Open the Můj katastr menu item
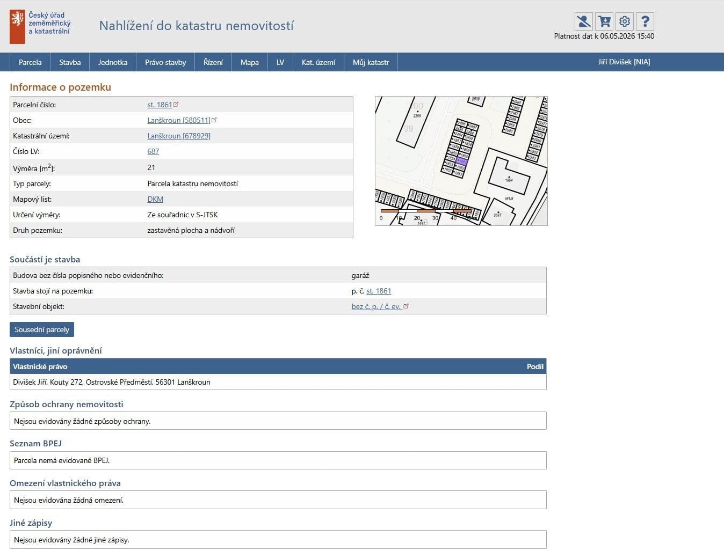Image resolution: width=724 pixels, height=551 pixels. [371, 62]
